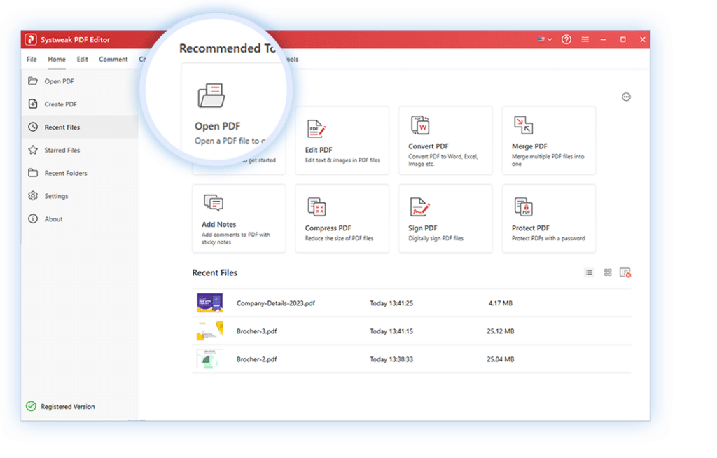Click the Create PDF plus icon
Screen dimensions: 717x458
tap(33, 104)
